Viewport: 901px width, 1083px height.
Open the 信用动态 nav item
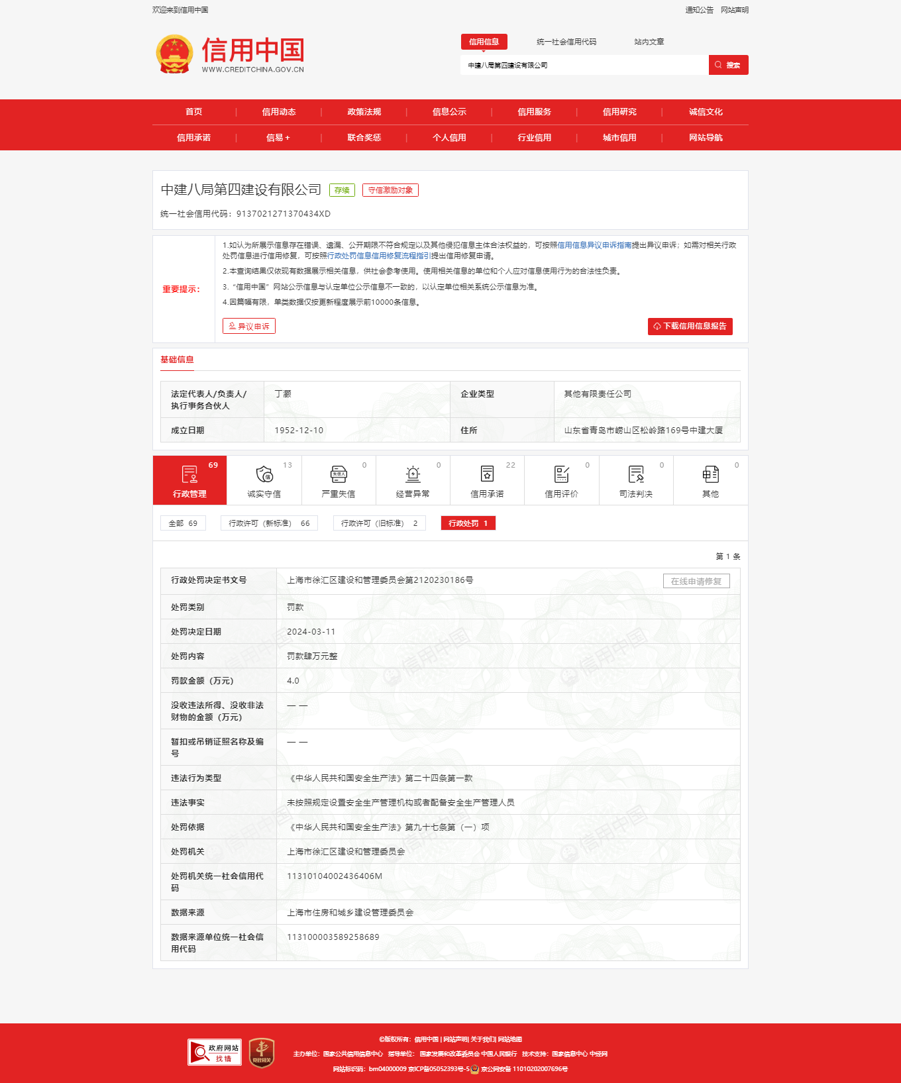(x=279, y=112)
